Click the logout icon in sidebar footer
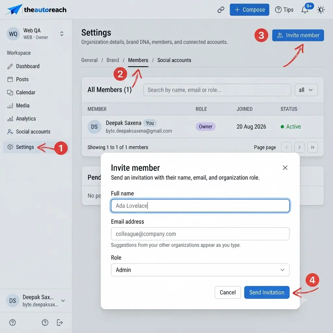 [60, 323]
